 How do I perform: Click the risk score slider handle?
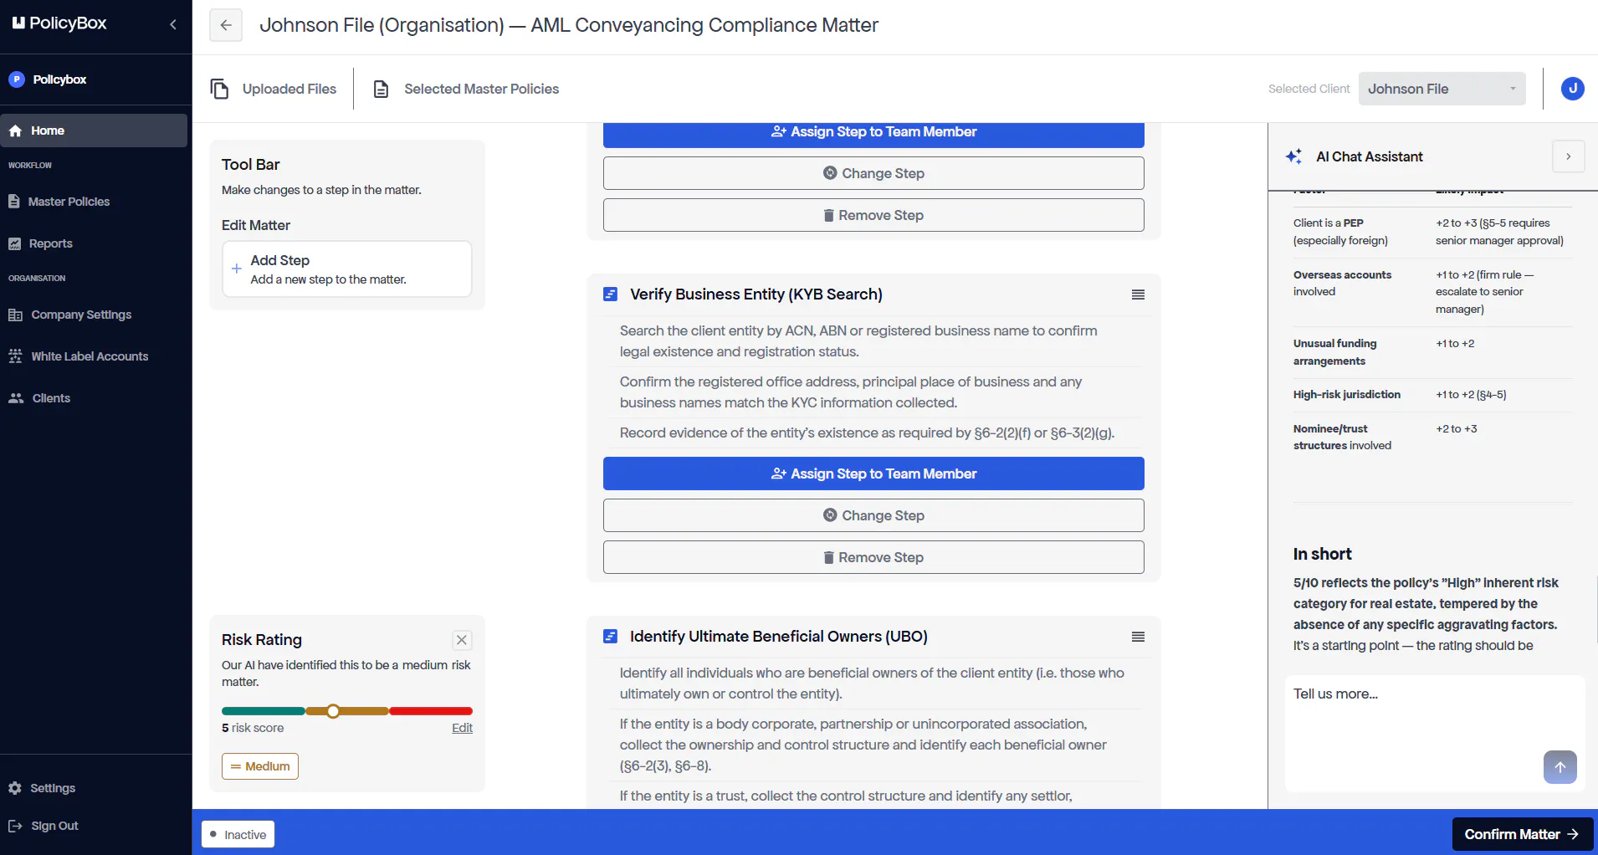[x=333, y=711]
